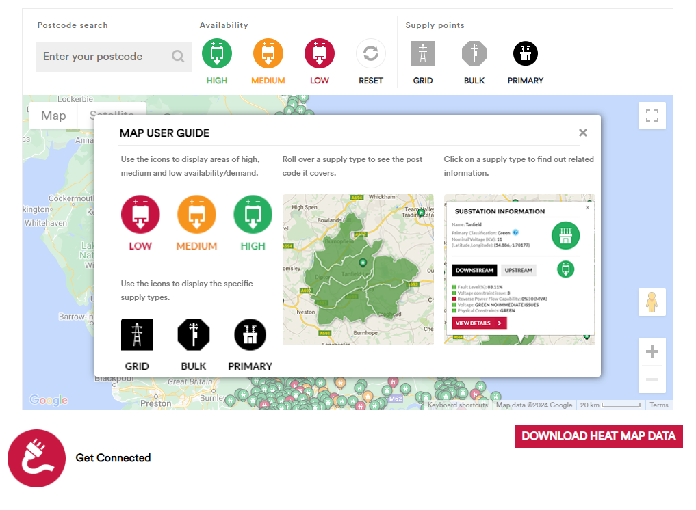The width and height of the screenshot is (696, 510).
Task: Click the RESET availability icon
Action: click(x=370, y=53)
